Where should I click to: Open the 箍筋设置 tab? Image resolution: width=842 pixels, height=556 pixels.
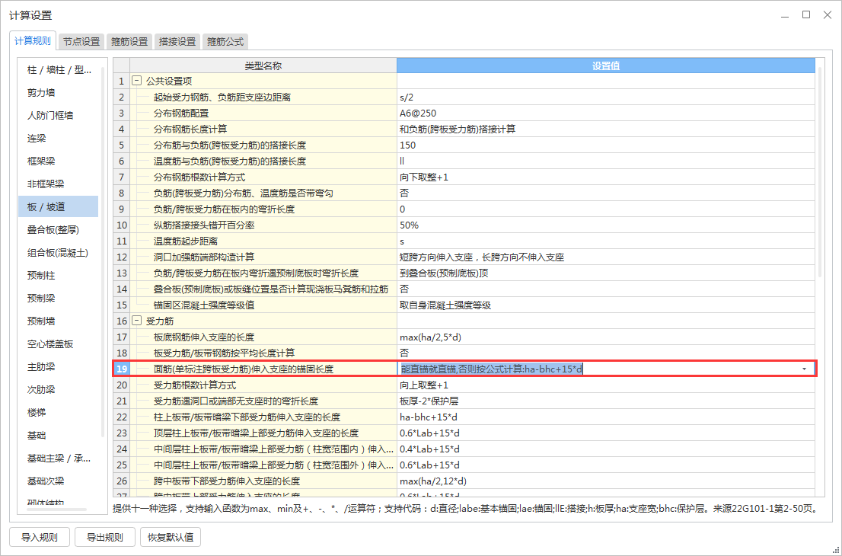[129, 41]
